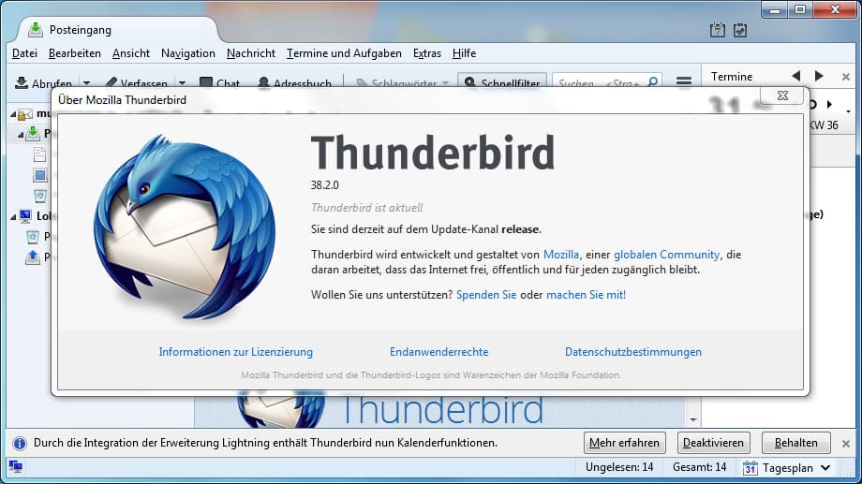Viewport: 862px width, 484px height.
Task: Select the account's trash folder icon
Action: [40, 196]
